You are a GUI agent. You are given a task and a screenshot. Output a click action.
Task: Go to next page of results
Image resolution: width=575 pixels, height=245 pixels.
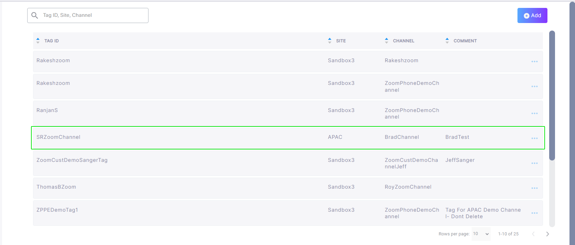tap(547, 234)
